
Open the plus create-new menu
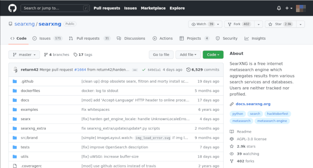289,8
